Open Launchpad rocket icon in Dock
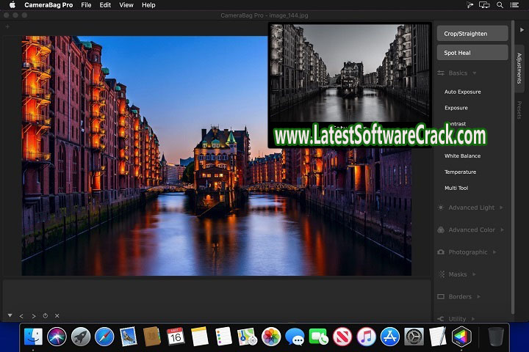529x352 pixels. pos(81,336)
